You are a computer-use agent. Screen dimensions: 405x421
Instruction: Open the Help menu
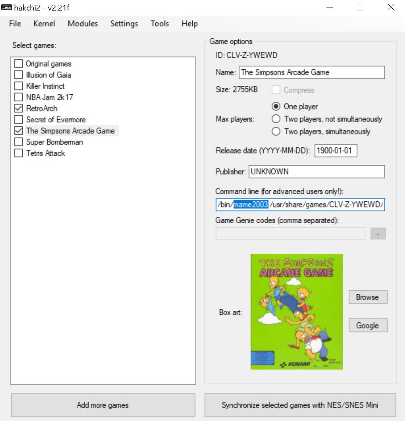190,24
